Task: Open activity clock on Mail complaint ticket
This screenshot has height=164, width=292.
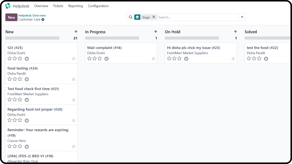Action: point(106,59)
